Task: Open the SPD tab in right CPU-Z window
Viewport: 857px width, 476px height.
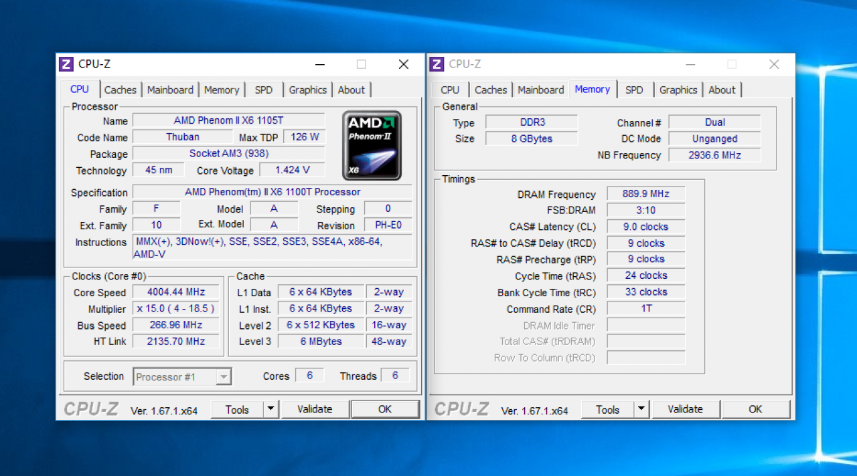Action: coord(634,90)
